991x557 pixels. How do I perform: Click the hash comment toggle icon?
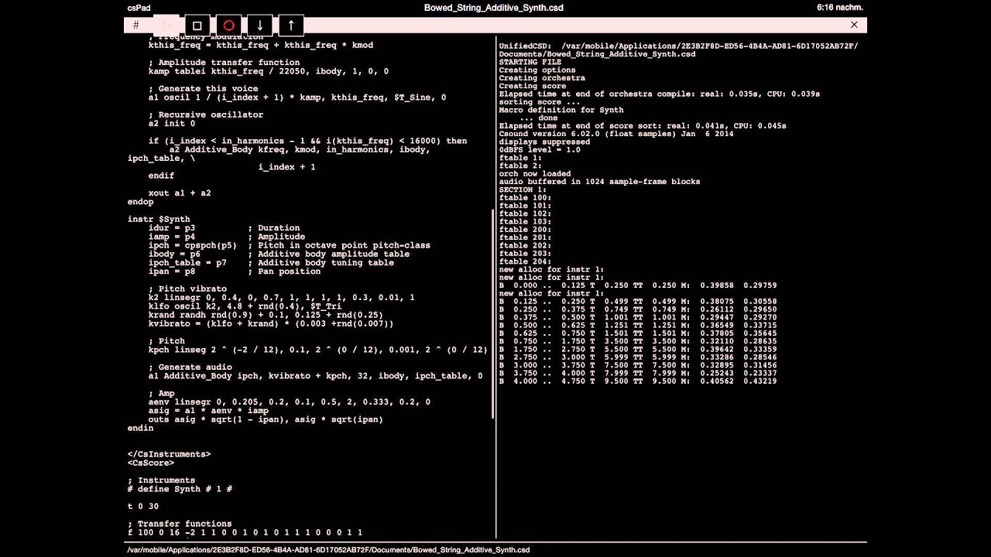(x=136, y=25)
